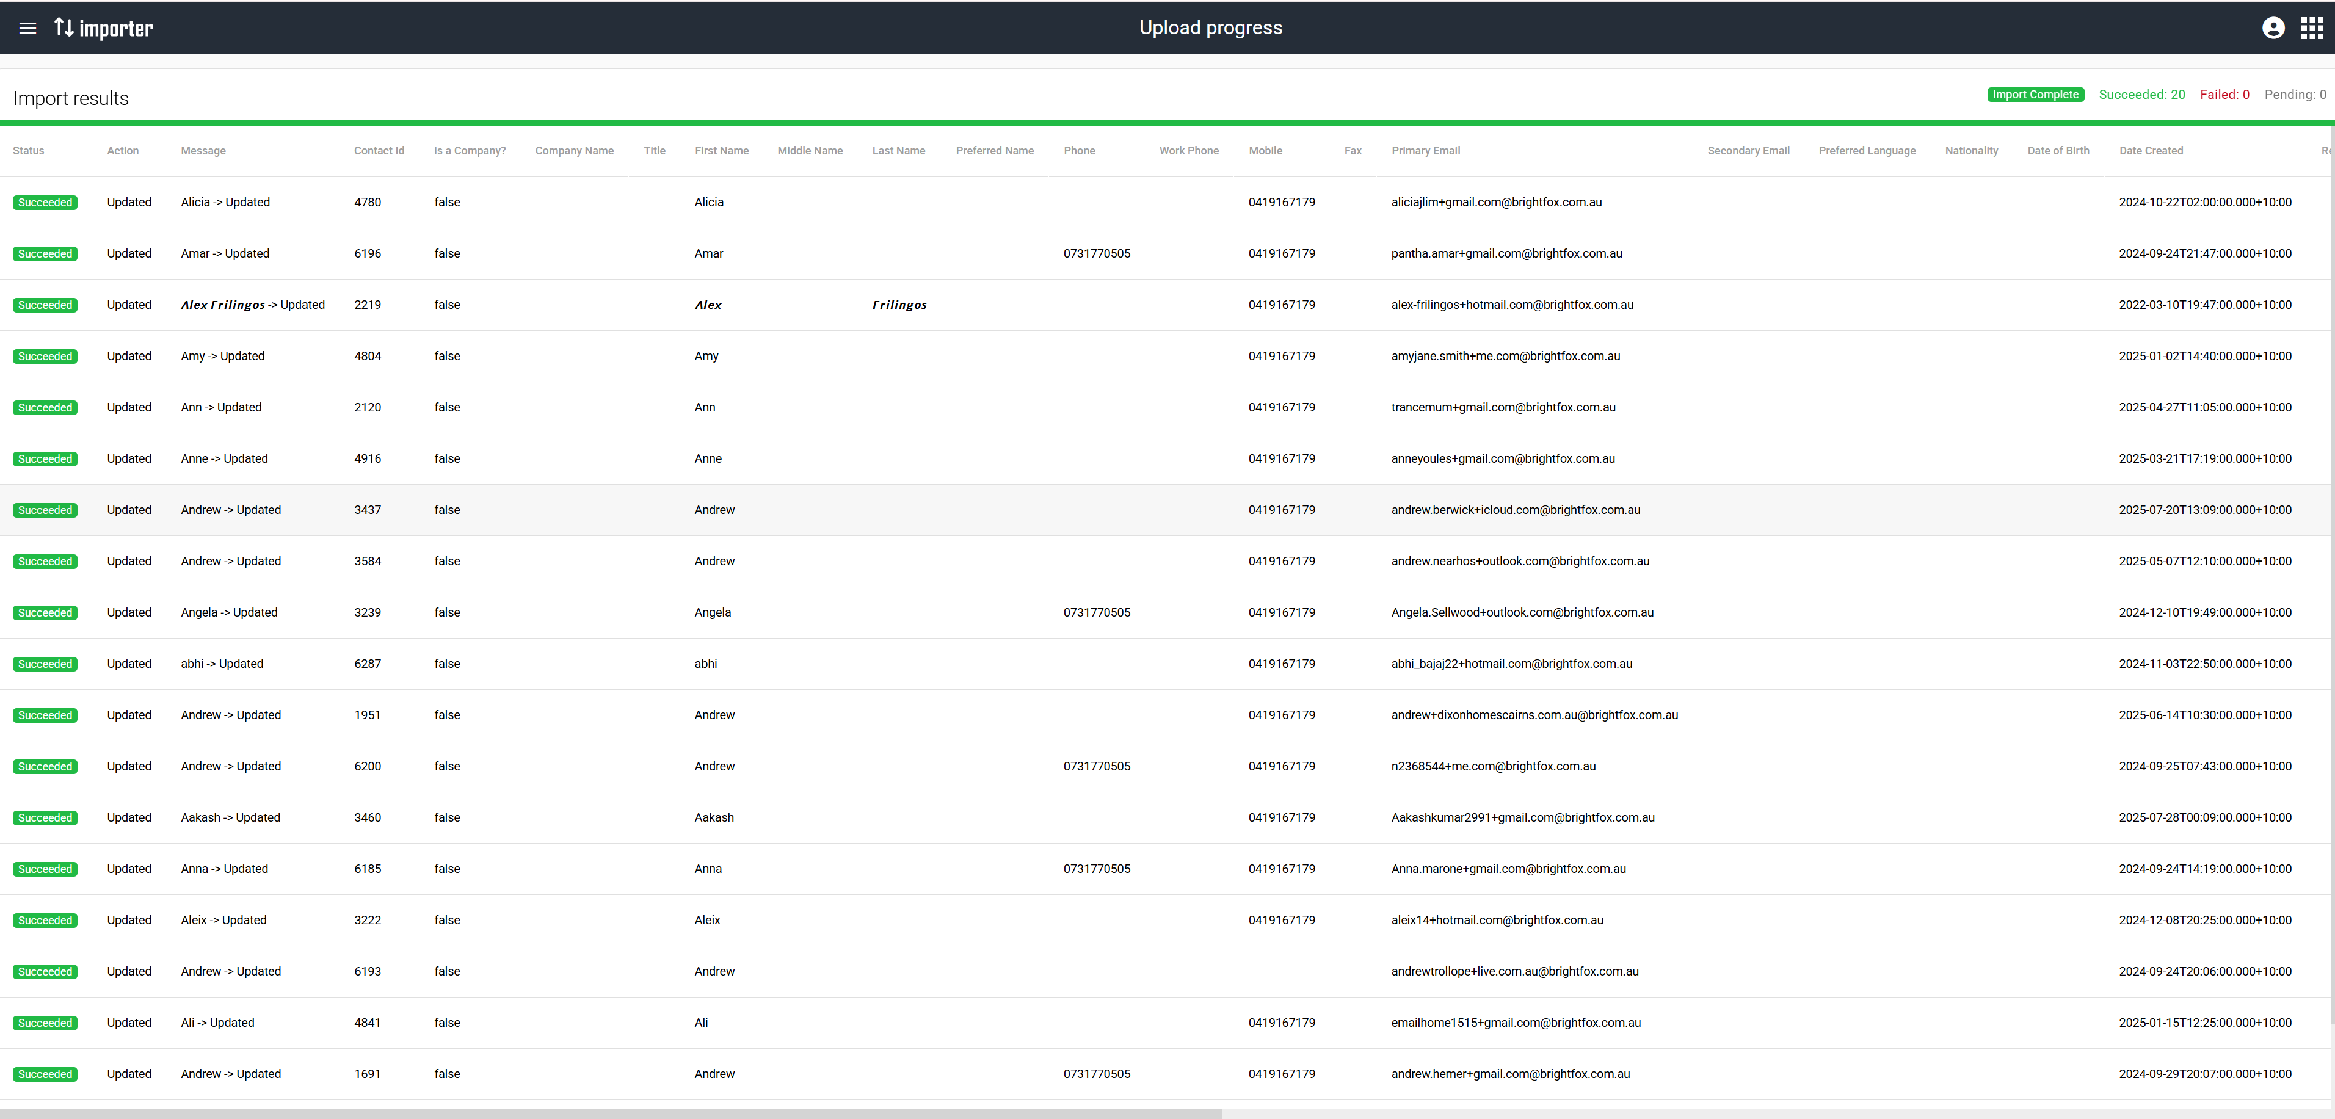
Task: Click the Succeeded badge in the Alex Frilingos row
Action: (45, 305)
